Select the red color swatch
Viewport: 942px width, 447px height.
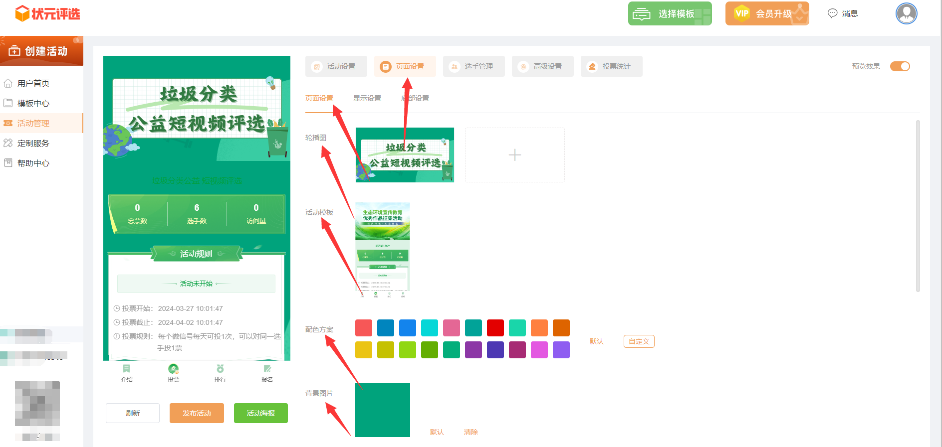495,328
